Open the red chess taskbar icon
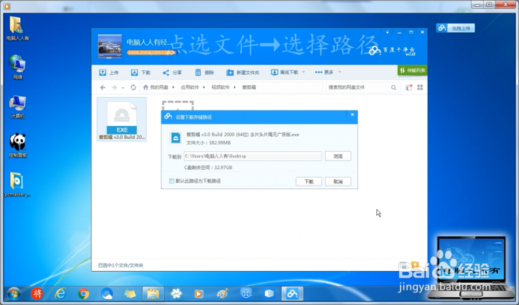Viewport: 519px width, 305px height. [37, 294]
